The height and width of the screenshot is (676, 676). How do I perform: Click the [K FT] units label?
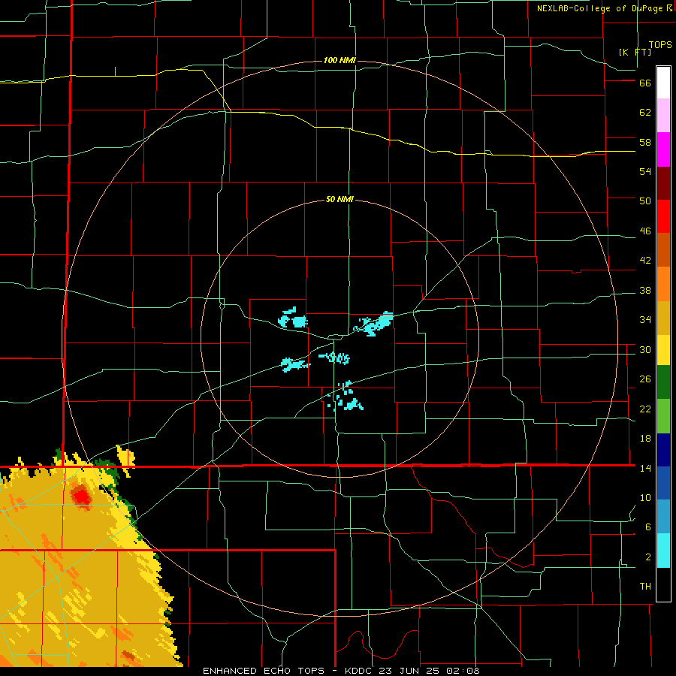pos(635,52)
